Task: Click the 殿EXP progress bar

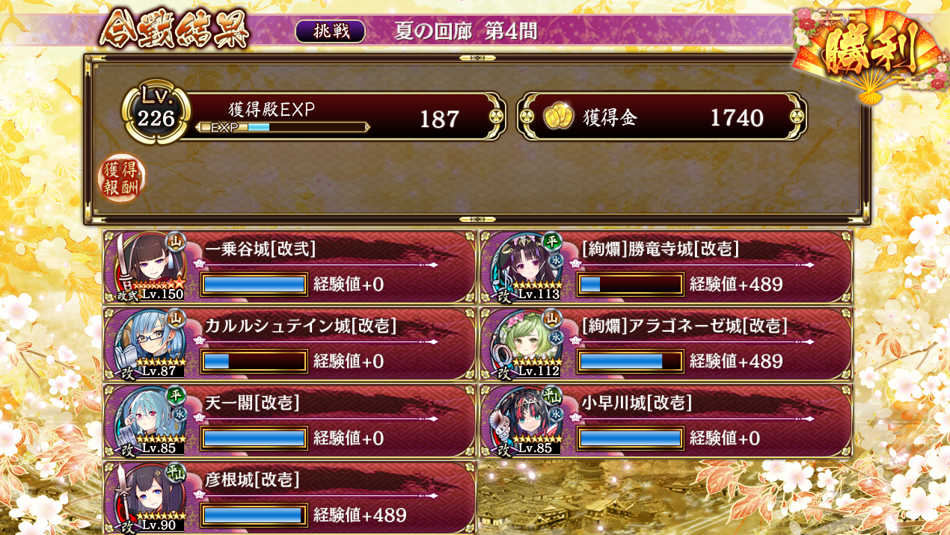Action: (282, 127)
